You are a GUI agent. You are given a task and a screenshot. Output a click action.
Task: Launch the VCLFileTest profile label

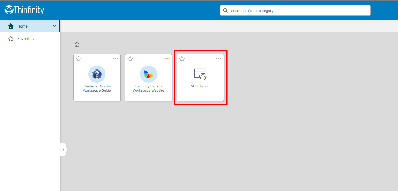coord(200,86)
